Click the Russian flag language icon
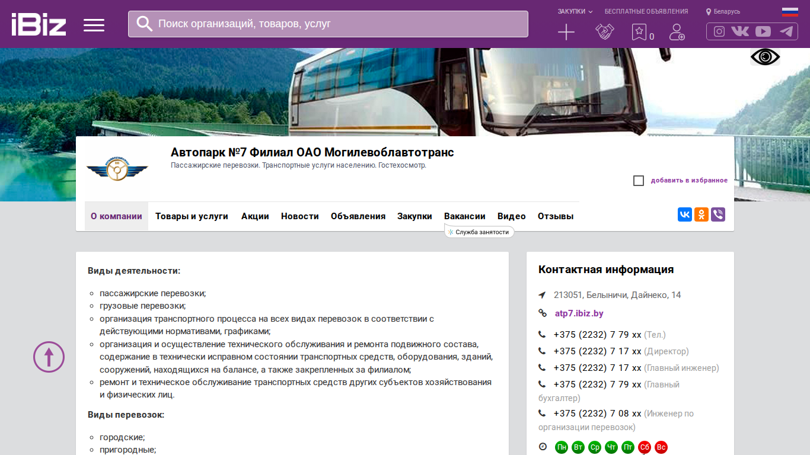 point(790,12)
